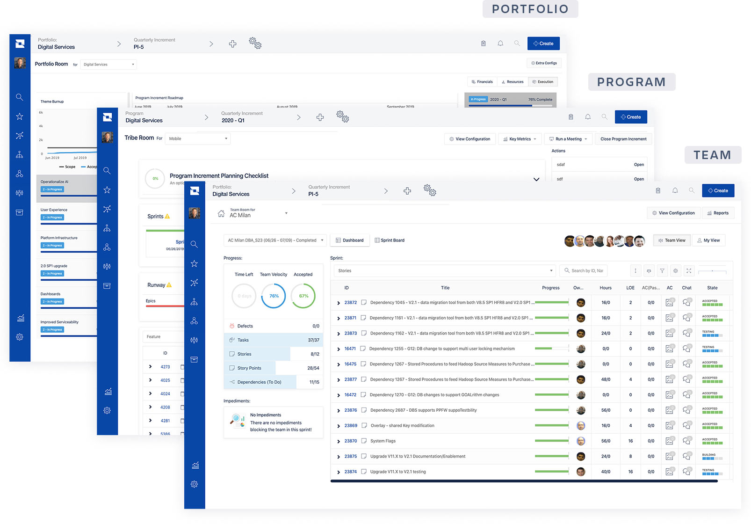This screenshot has width=751, height=524.
Task: Open chat on the System Flags row
Action: pyautogui.click(x=686, y=441)
